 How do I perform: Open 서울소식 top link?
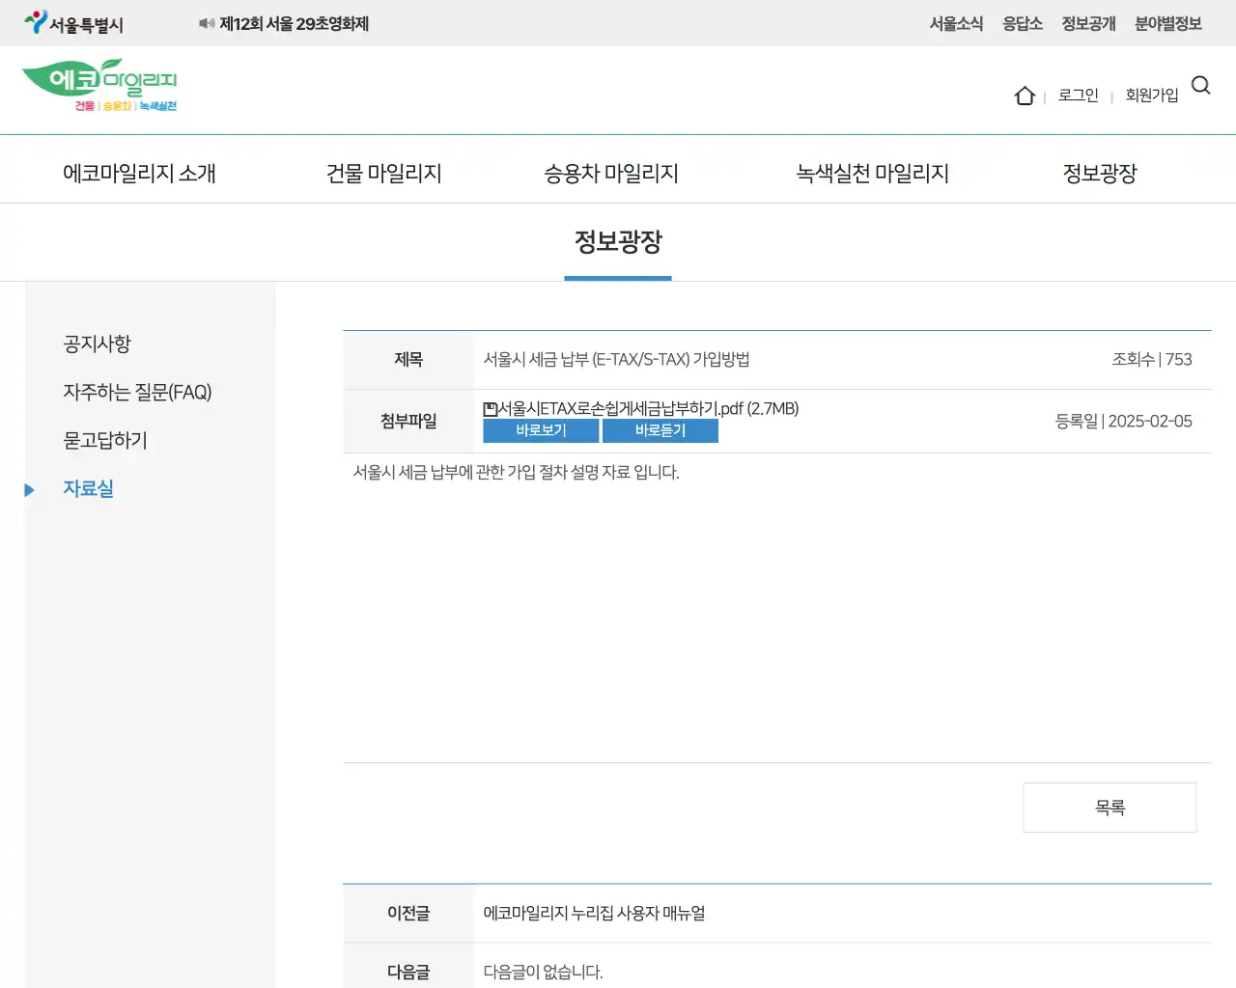coord(956,23)
